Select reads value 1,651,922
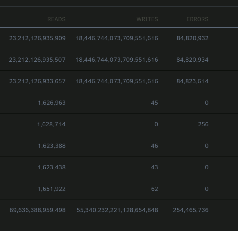238x231 pixels. tap(51, 189)
